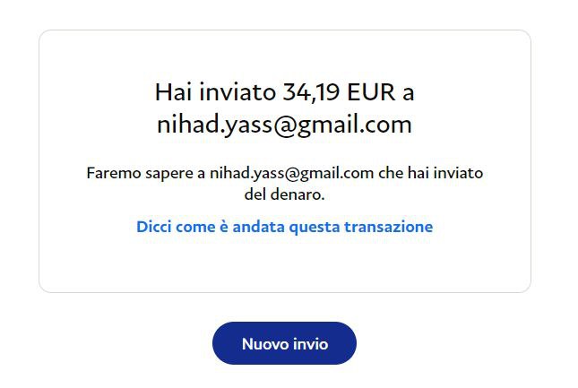Viewport: 578px width, 388px height.
Task: Open the Dicci come è andata questa transazione link
Action: [285, 226]
